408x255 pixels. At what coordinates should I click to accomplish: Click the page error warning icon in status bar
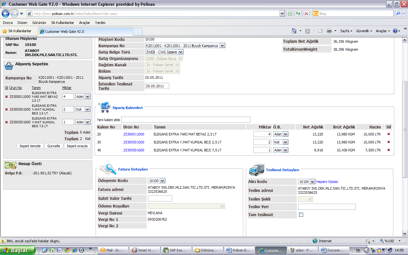tap(4, 241)
